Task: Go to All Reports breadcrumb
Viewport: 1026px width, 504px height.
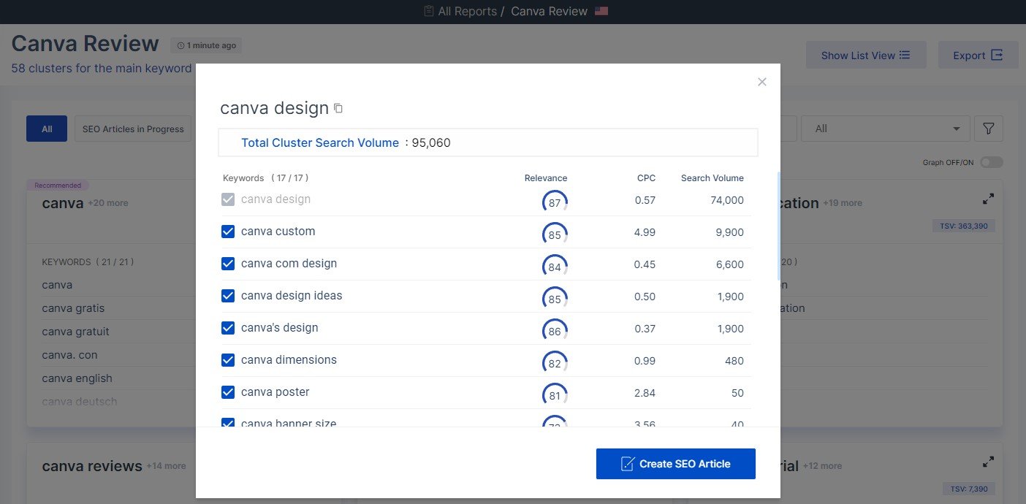Action: [x=466, y=12]
